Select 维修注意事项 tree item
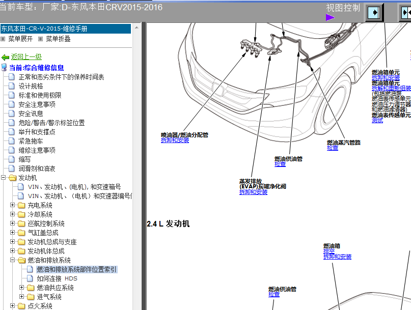411x310 pixels. [37, 150]
